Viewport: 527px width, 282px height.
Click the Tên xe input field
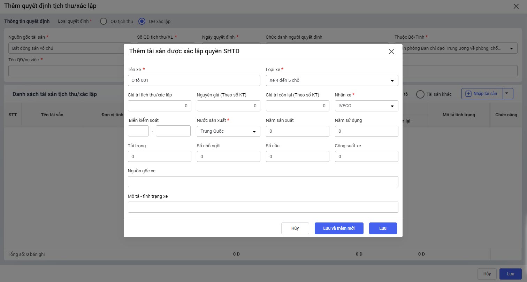[x=194, y=80]
